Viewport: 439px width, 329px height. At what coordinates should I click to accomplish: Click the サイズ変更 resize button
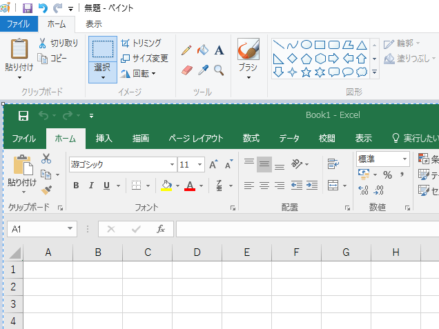point(144,58)
